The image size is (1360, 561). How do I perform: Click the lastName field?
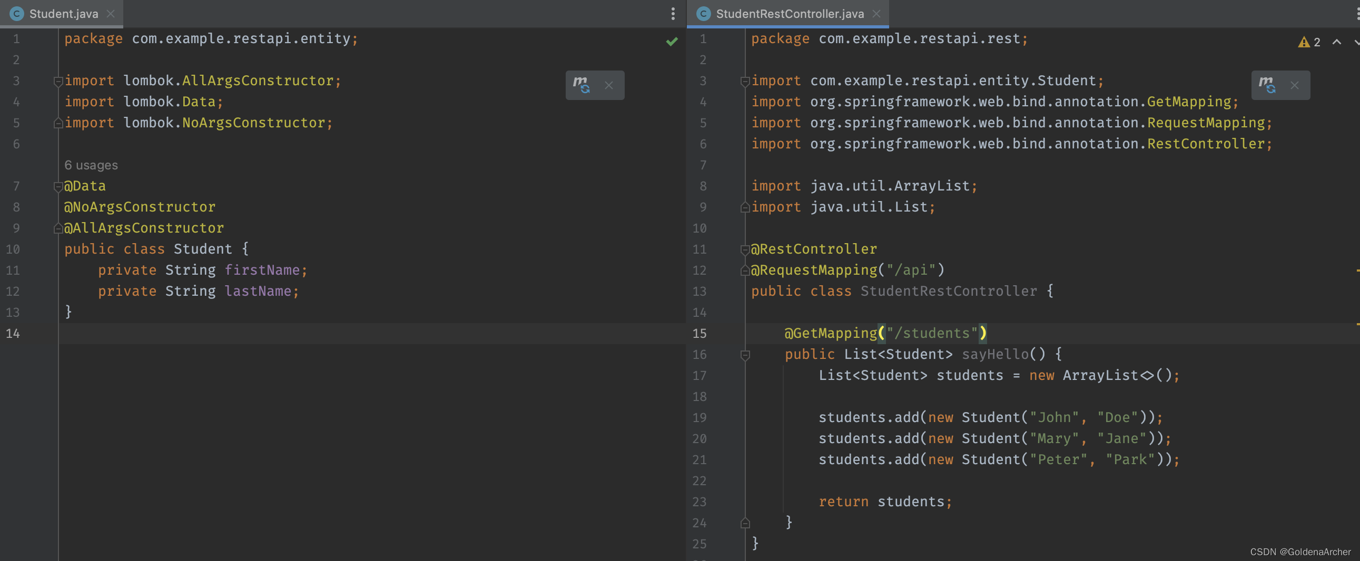click(x=258, y=291)
